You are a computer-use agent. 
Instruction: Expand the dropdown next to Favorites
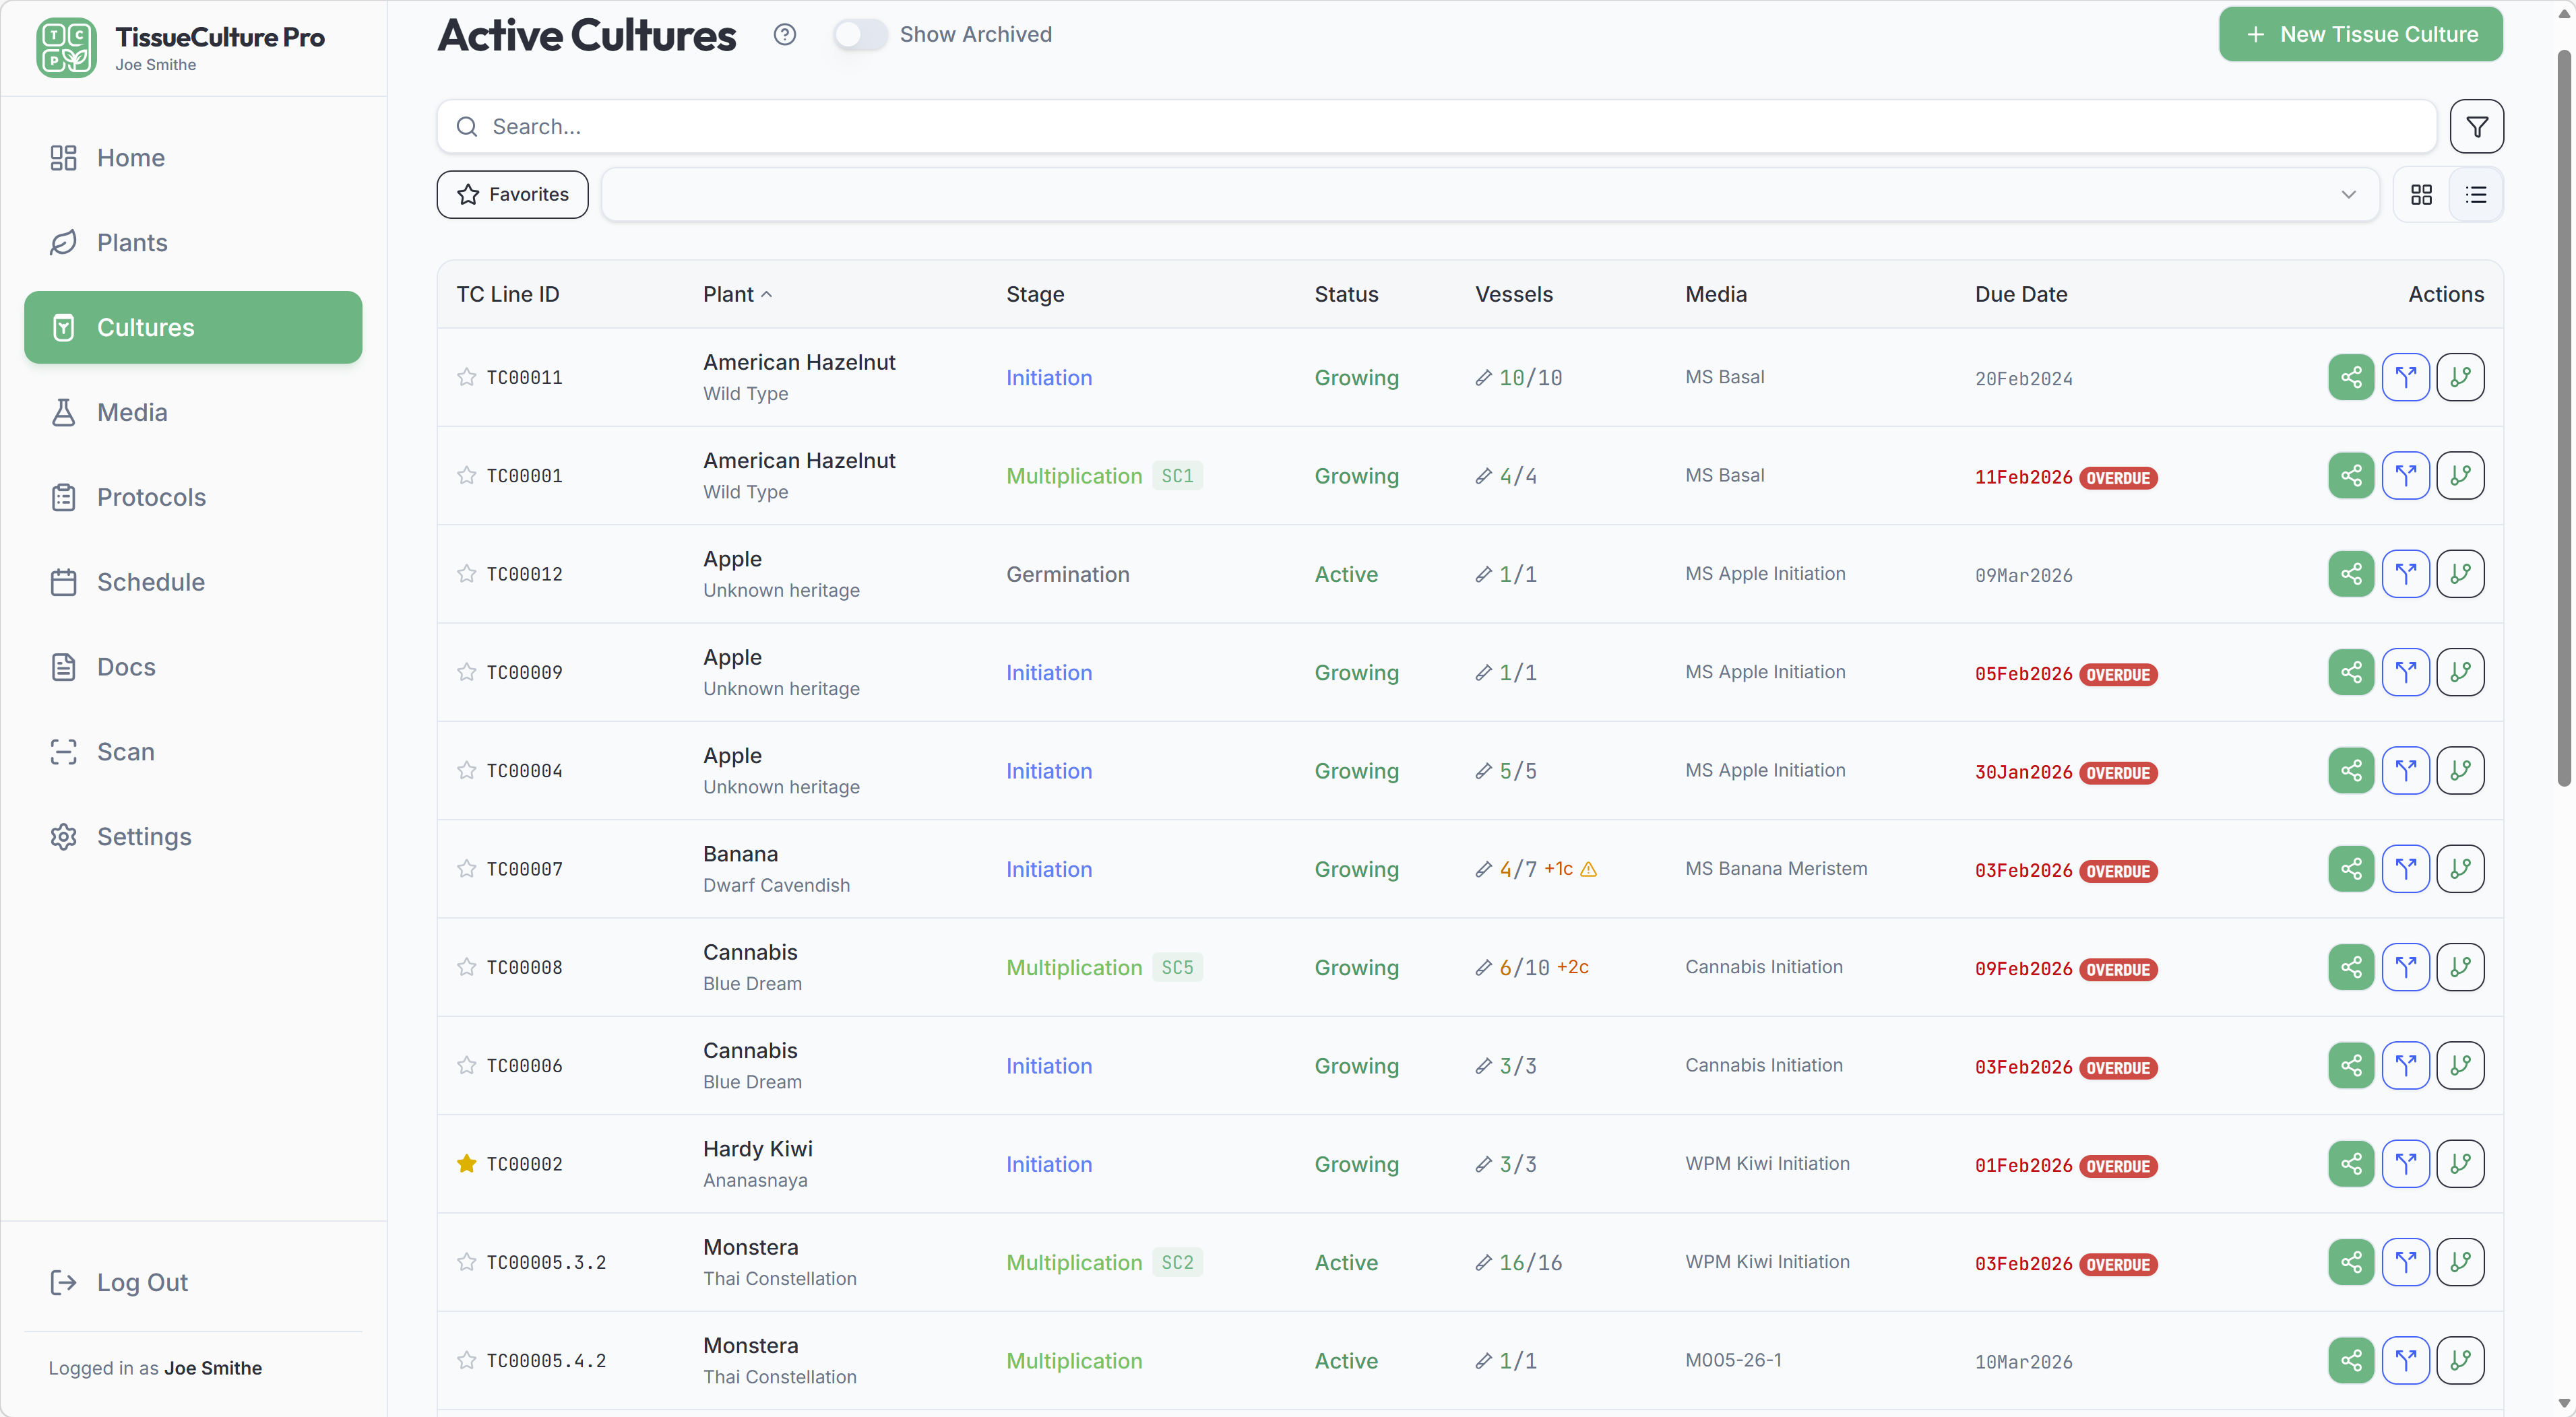[x=2348, y=194]
